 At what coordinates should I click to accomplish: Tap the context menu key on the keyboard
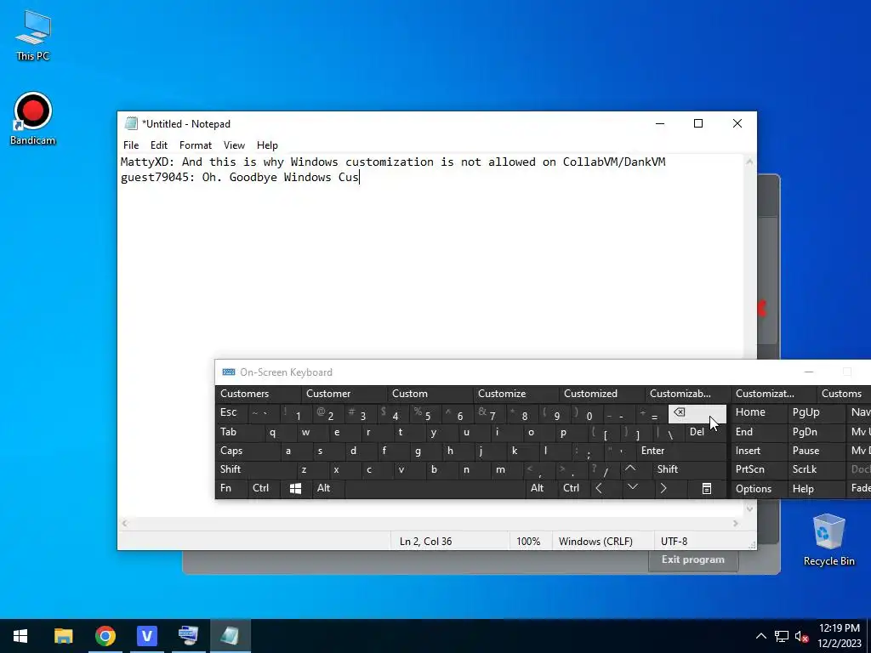[707, 488]
